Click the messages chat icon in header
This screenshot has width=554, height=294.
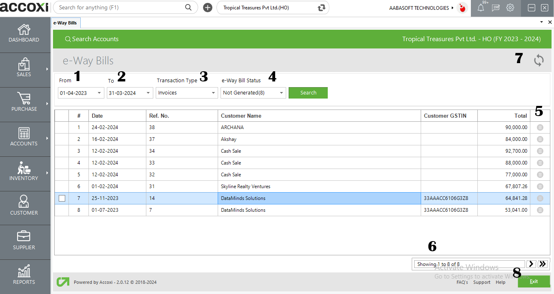pos(496,8)
